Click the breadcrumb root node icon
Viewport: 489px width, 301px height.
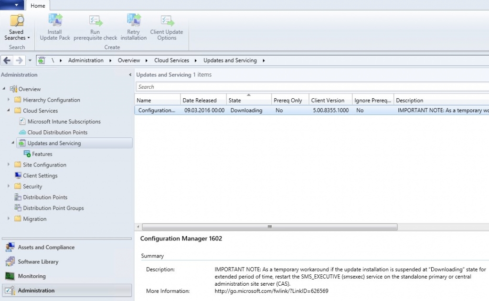(42, 61)
